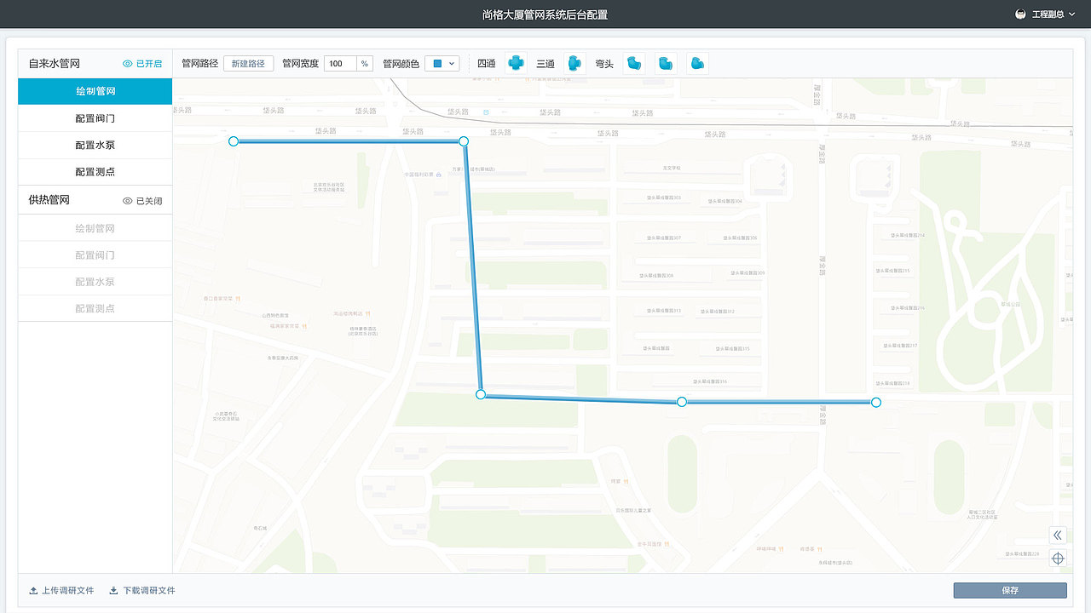Image resolution: width=1091 pixels, height=613 pixels.
Task: Click the 下载调研文件 link
Action: (x=149, y=590)
